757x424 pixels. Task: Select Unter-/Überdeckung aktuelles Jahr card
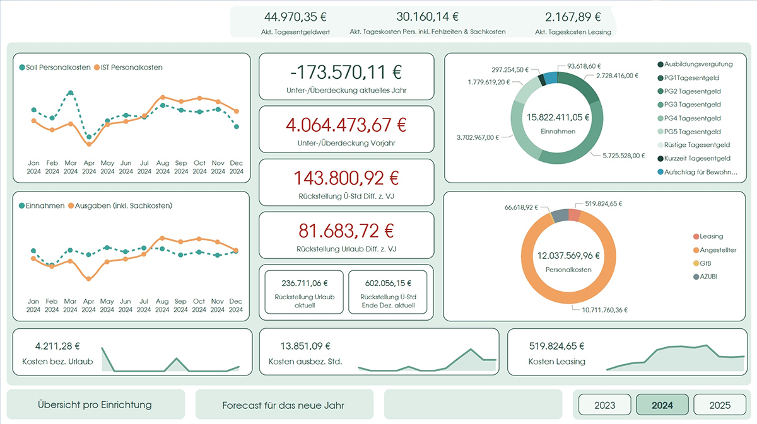pyautogui.click(x=346, y=77)
